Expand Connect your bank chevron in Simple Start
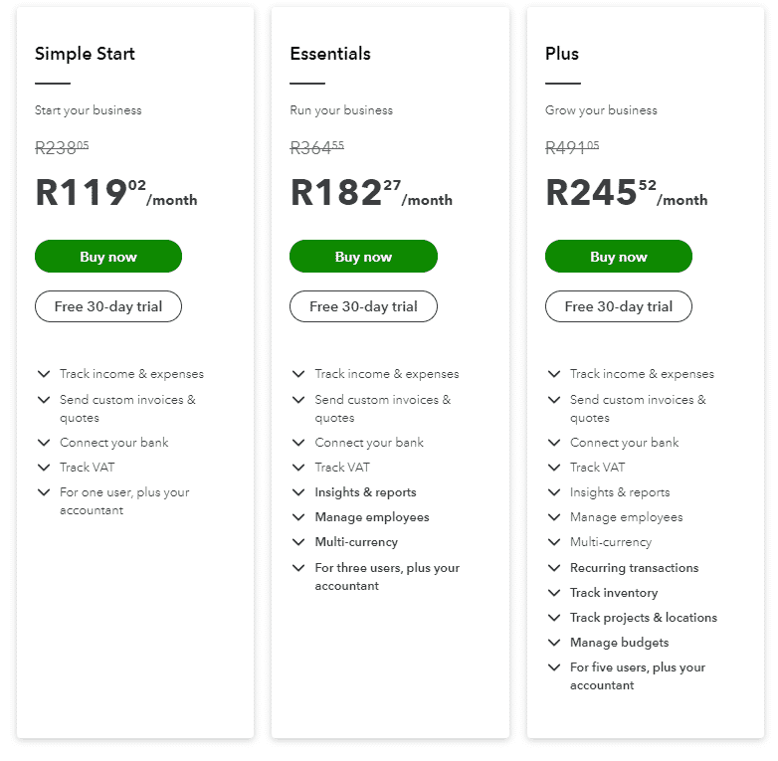778x761 pixels. pyautogui.click(x=44, y=443)
